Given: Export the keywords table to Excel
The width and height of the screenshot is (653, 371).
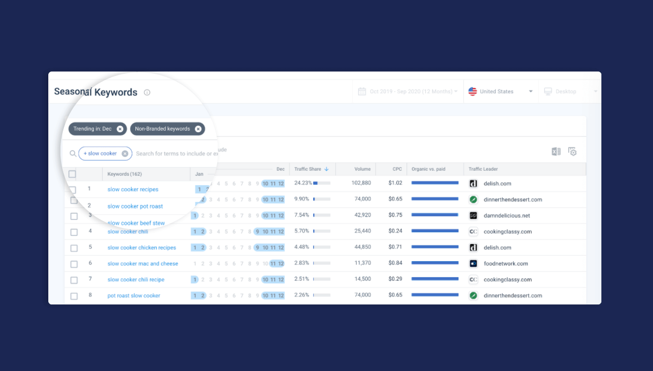Looking at the screenshot, I should tap(556, 151).
